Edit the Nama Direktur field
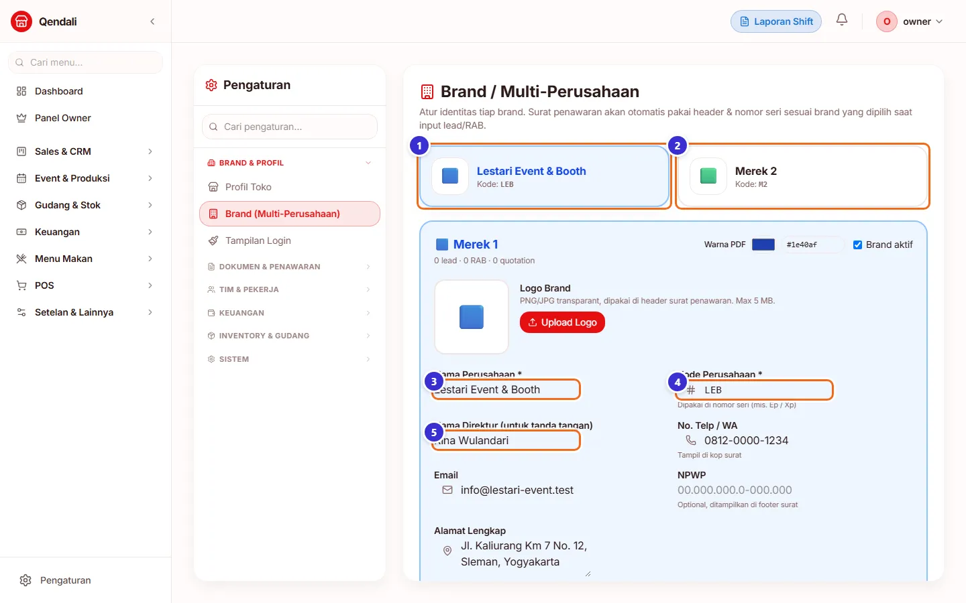 coord(506,440)
